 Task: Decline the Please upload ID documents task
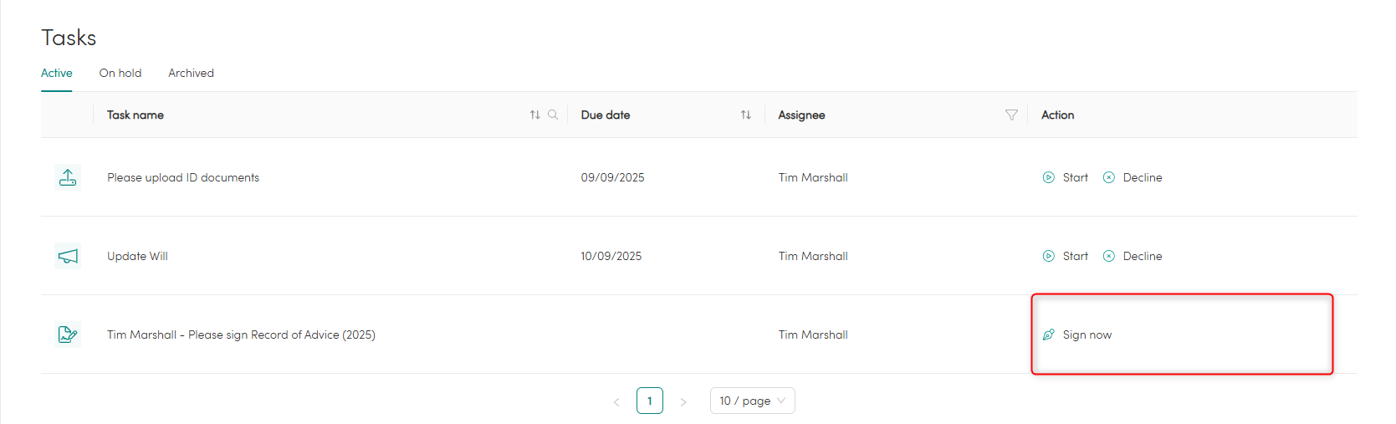(1133, 177)
